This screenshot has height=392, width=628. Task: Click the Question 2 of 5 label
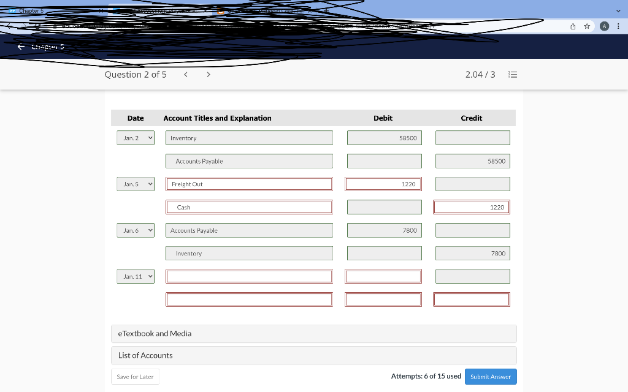(x=136, y=74)
